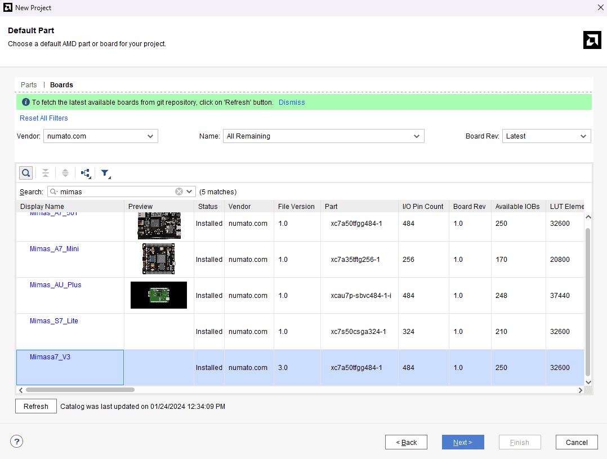Clear the search field with X icon

tap(179, 191)
